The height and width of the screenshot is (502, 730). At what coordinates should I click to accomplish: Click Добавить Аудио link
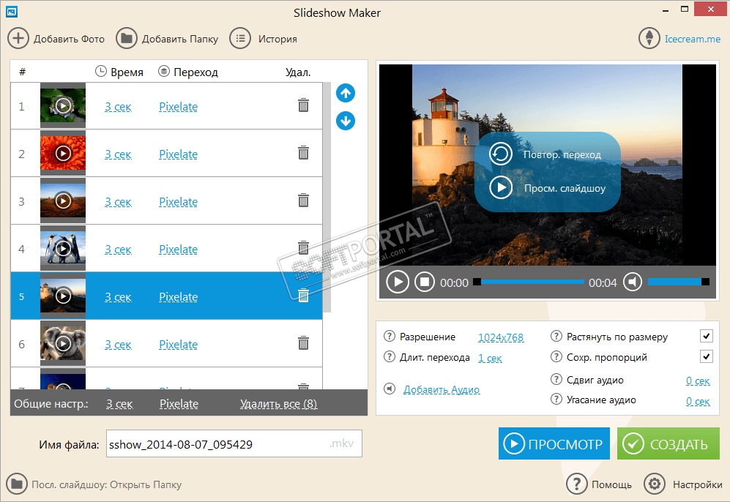click(x=442, y=389)
